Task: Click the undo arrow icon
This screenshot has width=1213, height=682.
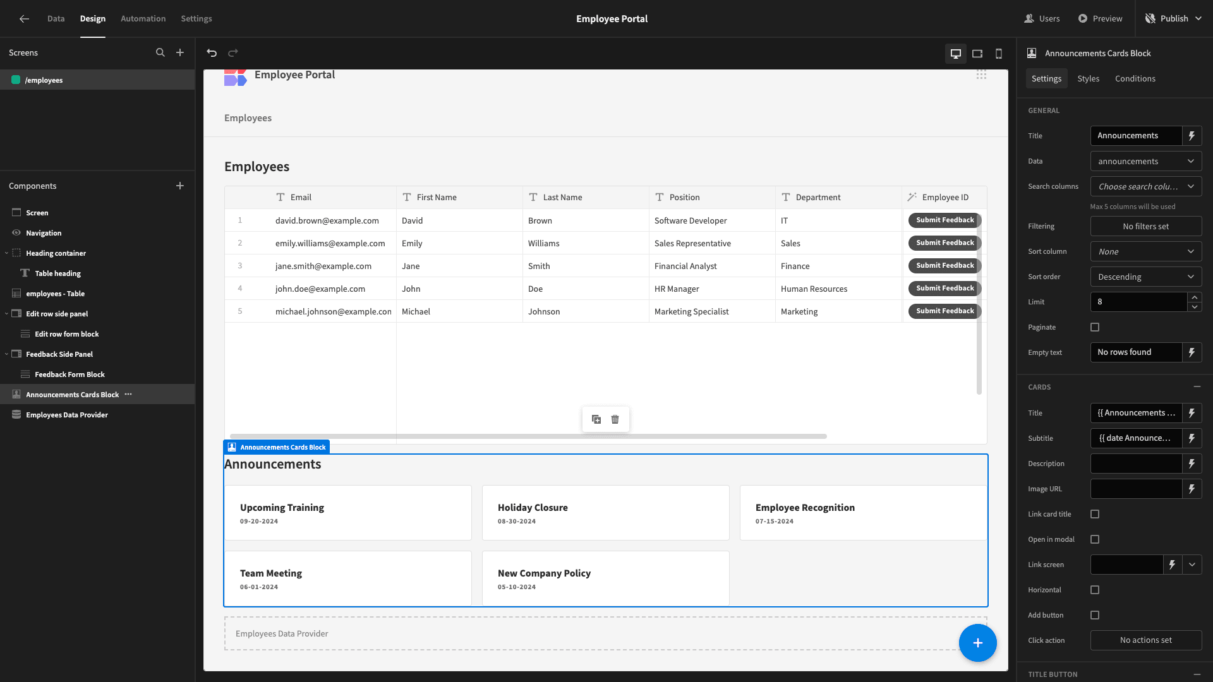Action: (x=212, y=52)
